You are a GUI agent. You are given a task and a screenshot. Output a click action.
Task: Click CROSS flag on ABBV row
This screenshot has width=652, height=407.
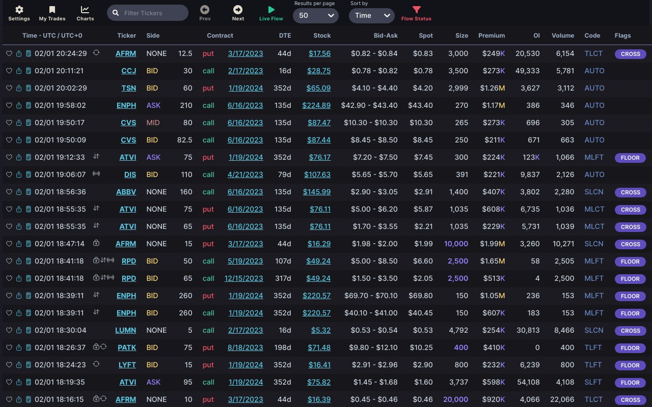pos(630,192)
